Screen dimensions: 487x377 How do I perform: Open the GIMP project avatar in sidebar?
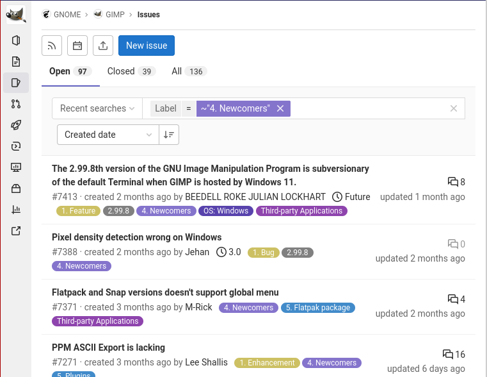16,15
